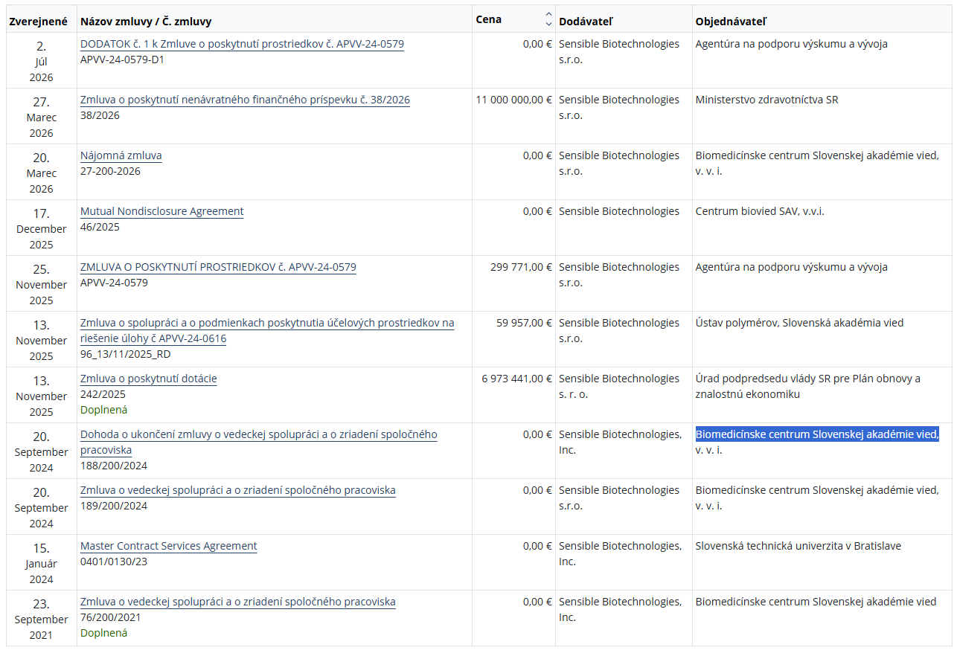Screen dimensions: 957x653
Task: Open ZMLUVA O POSKYTNUTÍ PROSTRIEDKOV č. APVV-24-0579 link
Action: click(218, 267)
